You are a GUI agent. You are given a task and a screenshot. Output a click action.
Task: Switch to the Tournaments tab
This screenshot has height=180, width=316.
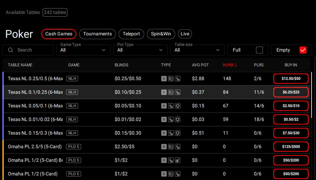pos(97,34)
